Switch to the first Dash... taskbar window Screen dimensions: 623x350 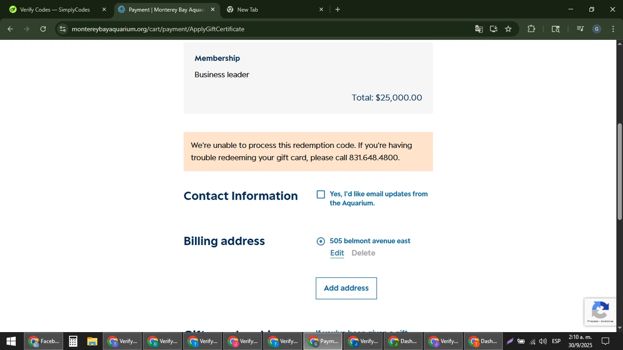pyautogui.click(x=403, y=341)
